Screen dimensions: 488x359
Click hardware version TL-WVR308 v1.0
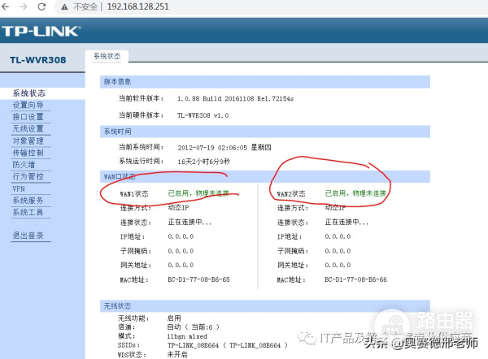[203, 115]
